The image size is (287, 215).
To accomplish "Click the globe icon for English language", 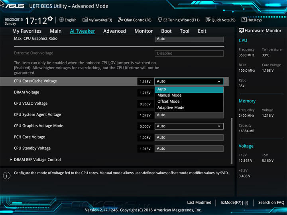I will tap(61, 20).
